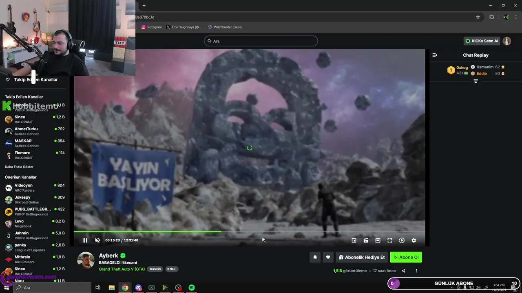Bookmark this page with star icon
The width and height of the screenshot is (522, 293).
click(478, 17)
